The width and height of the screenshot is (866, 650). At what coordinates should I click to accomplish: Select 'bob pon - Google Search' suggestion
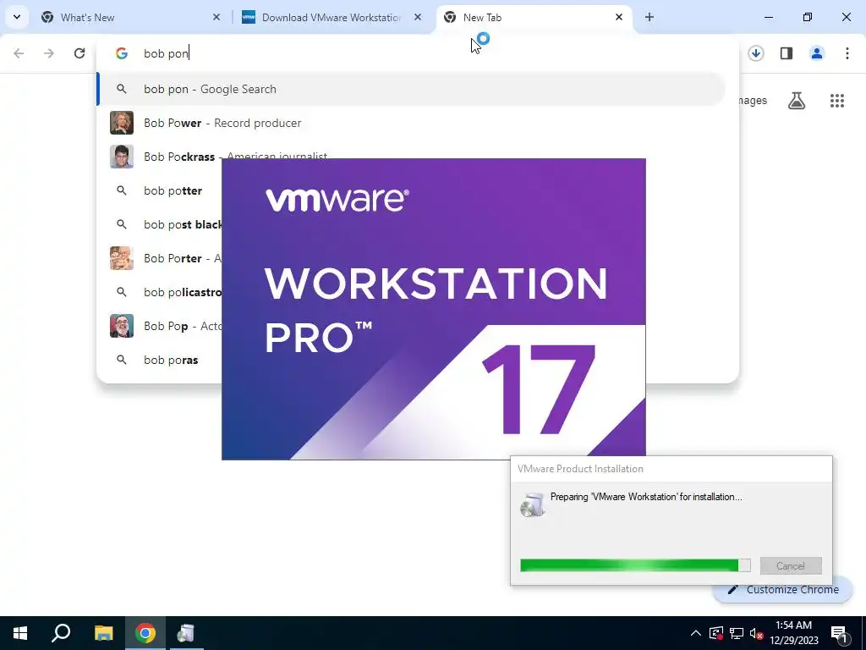[412, 89]
